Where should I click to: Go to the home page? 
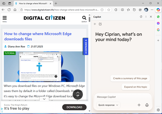15,10
